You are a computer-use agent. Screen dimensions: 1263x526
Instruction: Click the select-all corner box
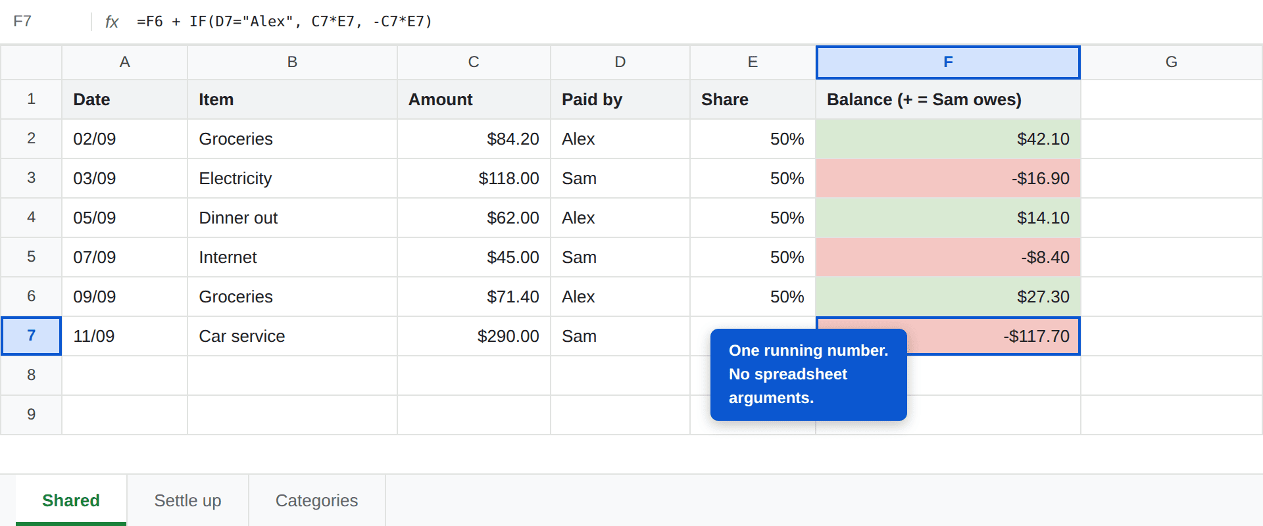pos(31,62)
